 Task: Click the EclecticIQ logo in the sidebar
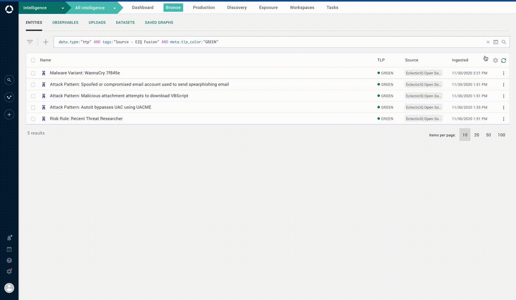click(x=9, y=9)
